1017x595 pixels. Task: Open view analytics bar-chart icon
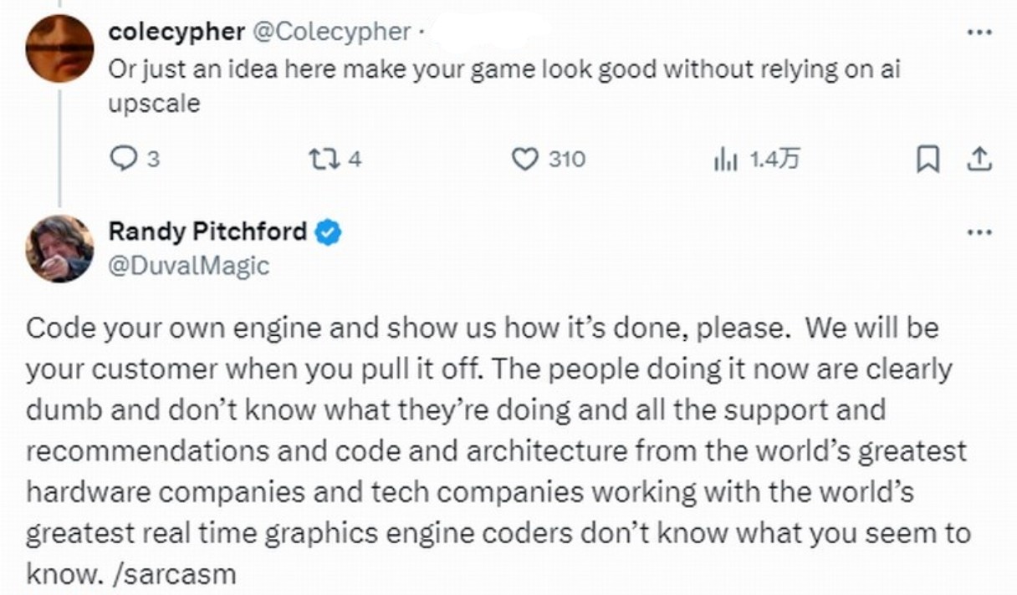[x=725, y=159]
